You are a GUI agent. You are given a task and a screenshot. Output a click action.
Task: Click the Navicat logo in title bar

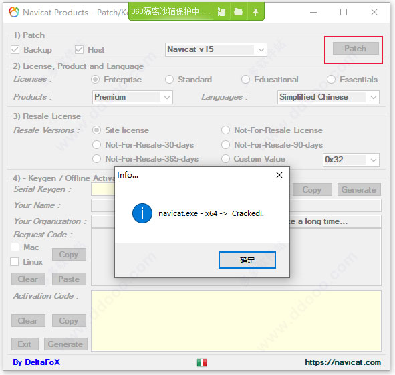click(14, 12)
